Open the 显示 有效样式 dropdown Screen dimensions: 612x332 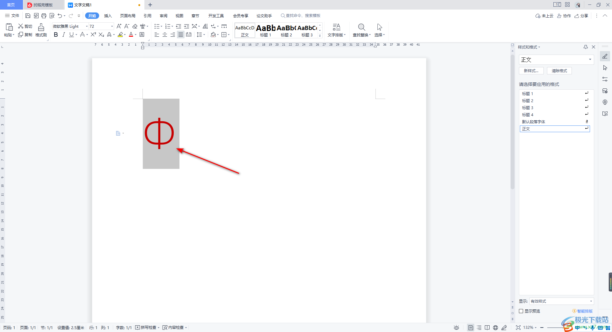(562, 301)
